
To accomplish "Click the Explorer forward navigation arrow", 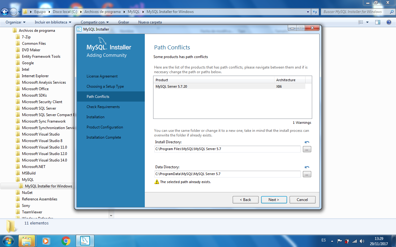I will (x=13, y=12).
